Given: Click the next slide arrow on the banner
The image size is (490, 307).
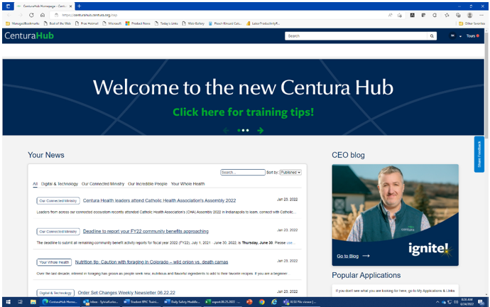Looking at the screenshot, I should (x=260, y=130).
